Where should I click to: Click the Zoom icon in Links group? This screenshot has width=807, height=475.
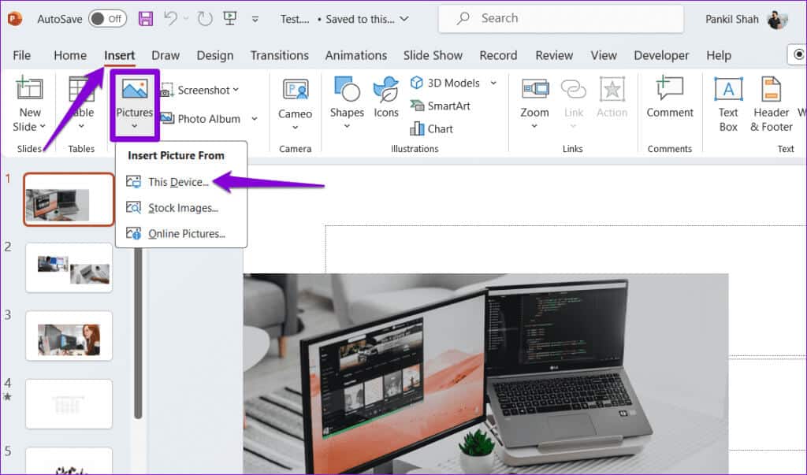click(x=535, y=89)
